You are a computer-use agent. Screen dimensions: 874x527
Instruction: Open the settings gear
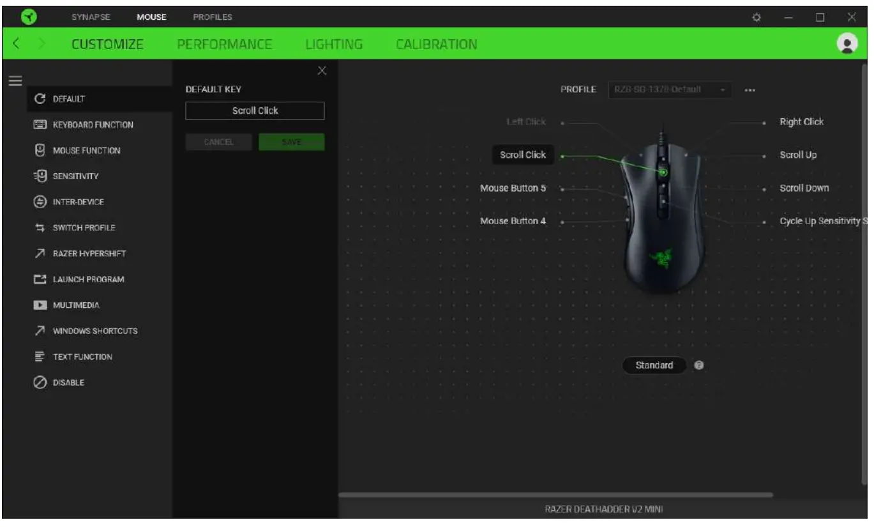(x=757, y=17)
